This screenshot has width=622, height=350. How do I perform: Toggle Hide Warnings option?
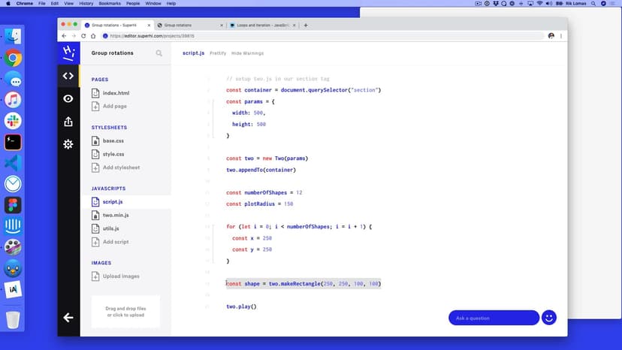(x=247, y=53)
